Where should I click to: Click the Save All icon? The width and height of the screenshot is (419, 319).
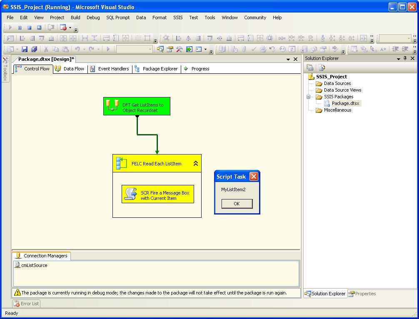click(34, 49)
